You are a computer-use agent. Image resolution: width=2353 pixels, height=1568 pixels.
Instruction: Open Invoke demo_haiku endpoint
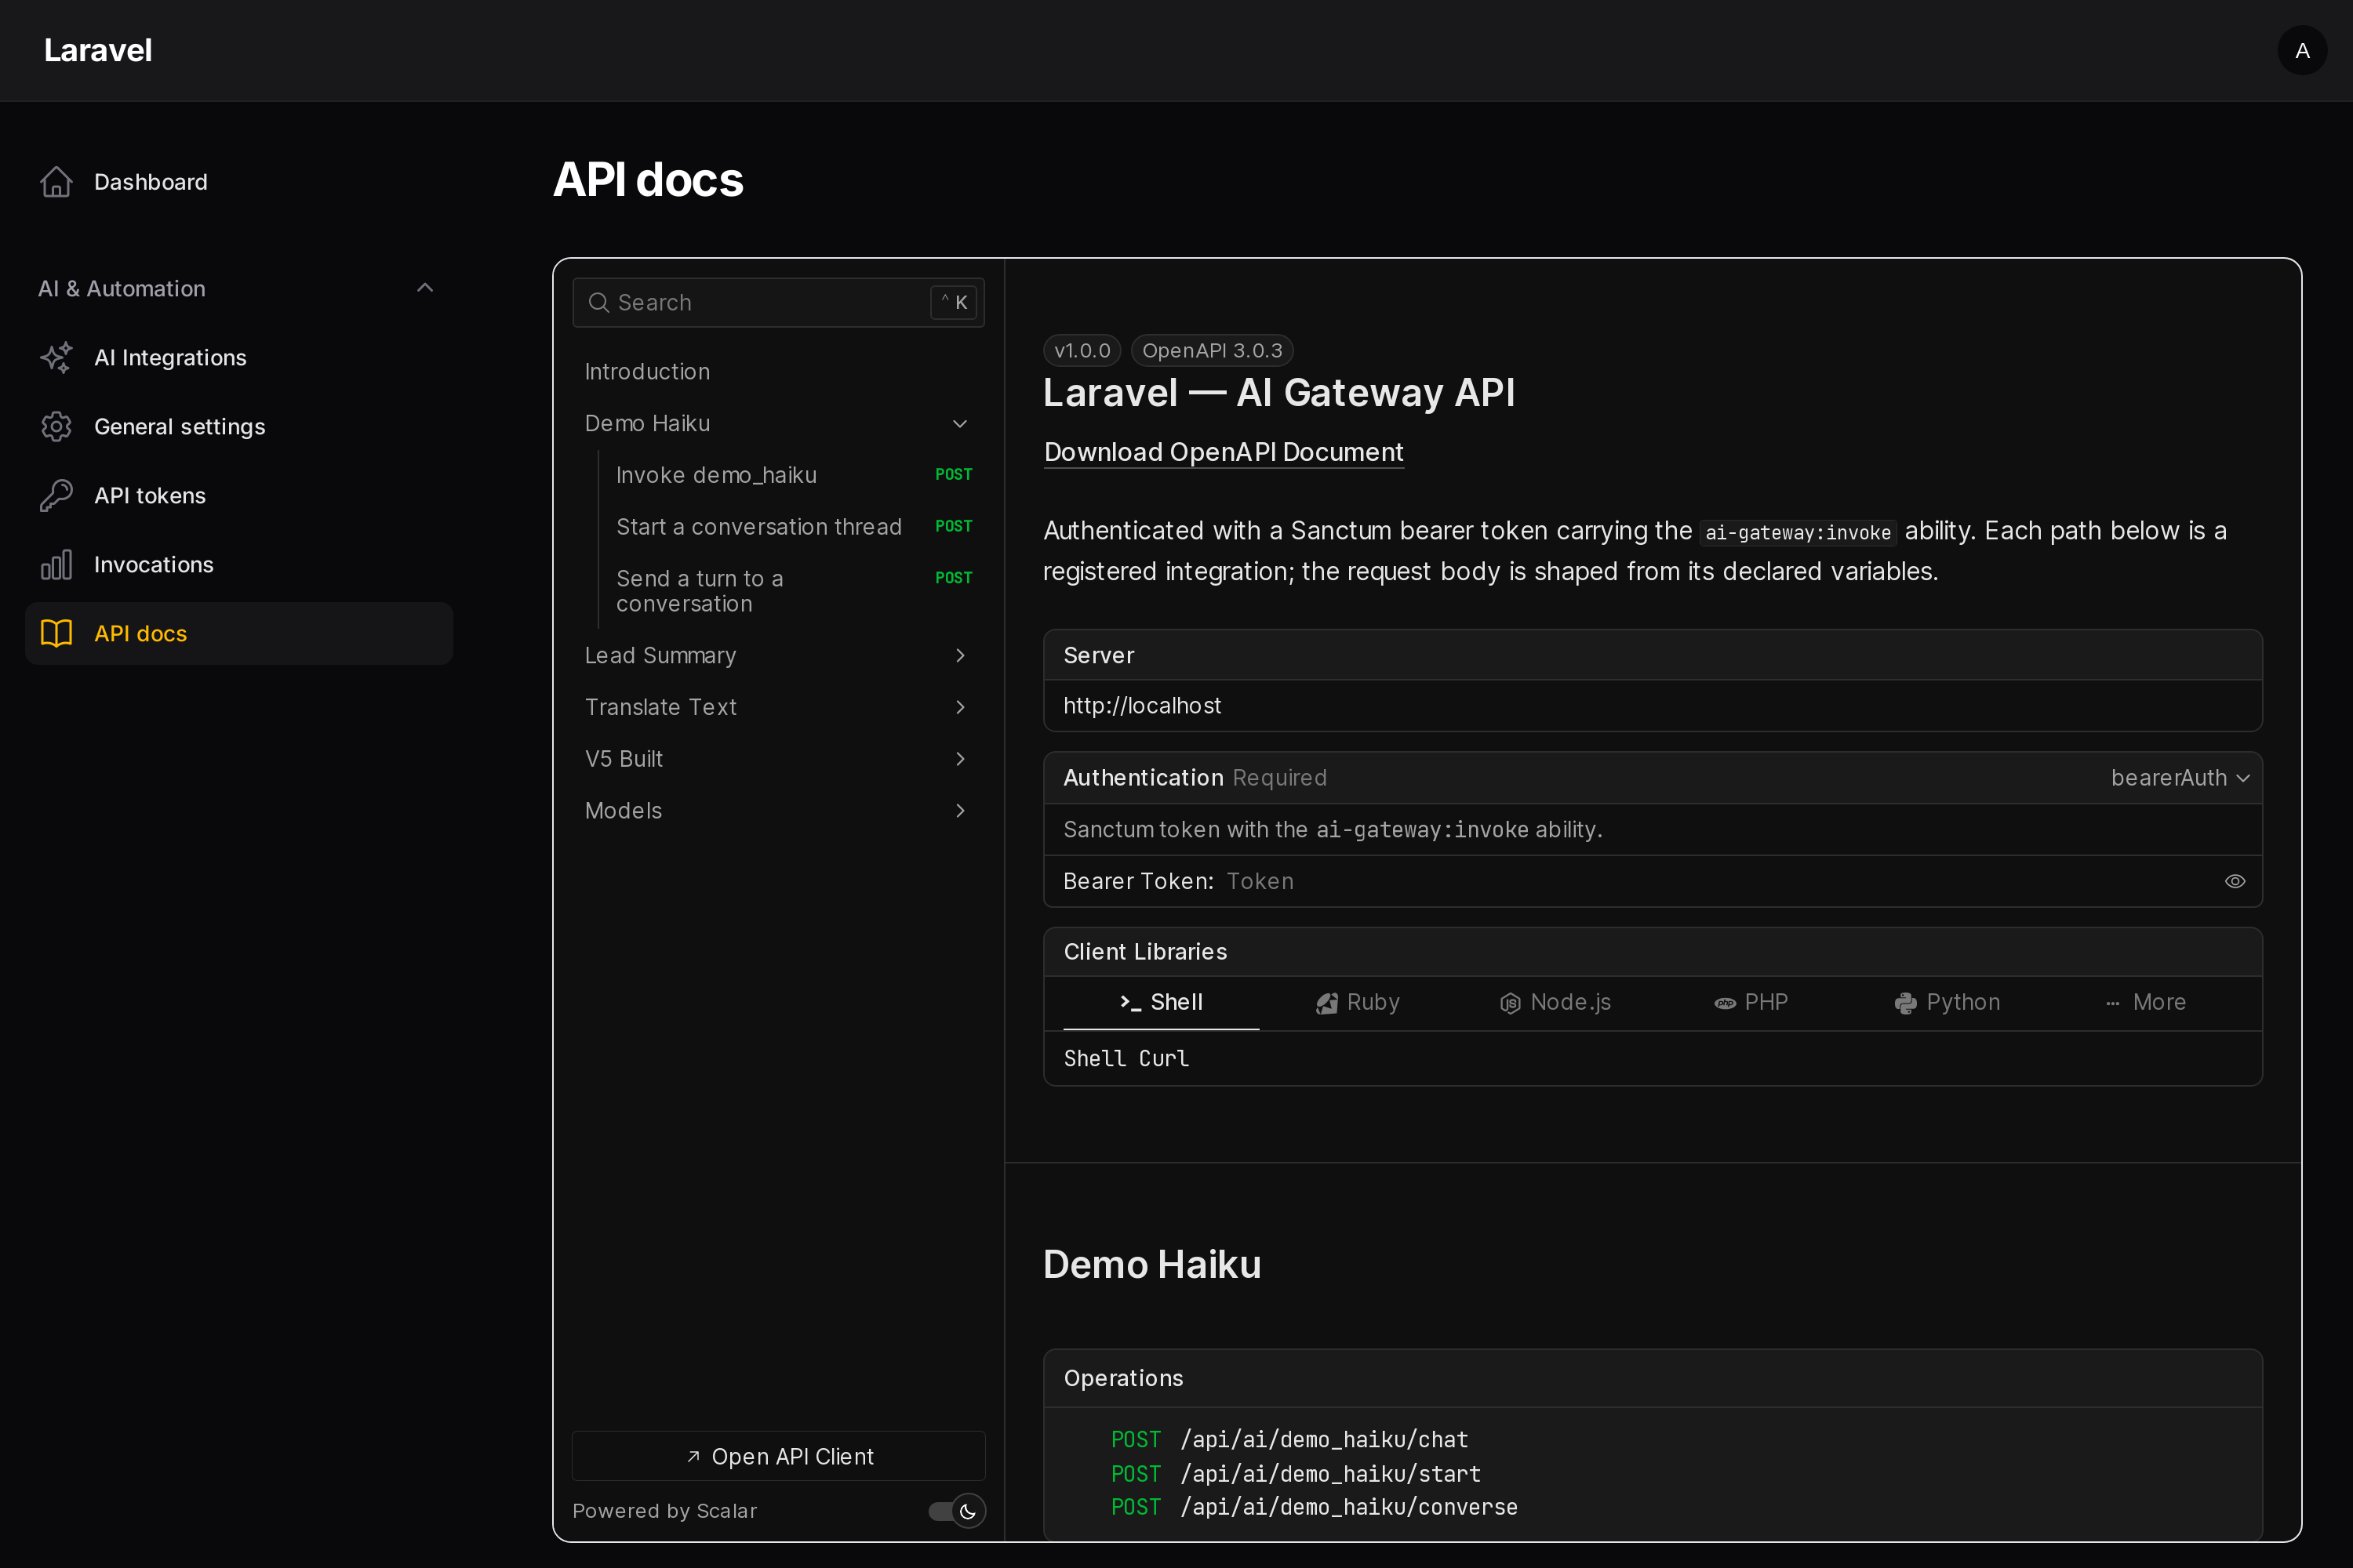(793, 475)
